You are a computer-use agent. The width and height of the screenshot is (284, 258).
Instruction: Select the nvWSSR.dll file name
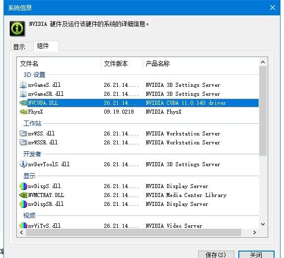point(43,142)
